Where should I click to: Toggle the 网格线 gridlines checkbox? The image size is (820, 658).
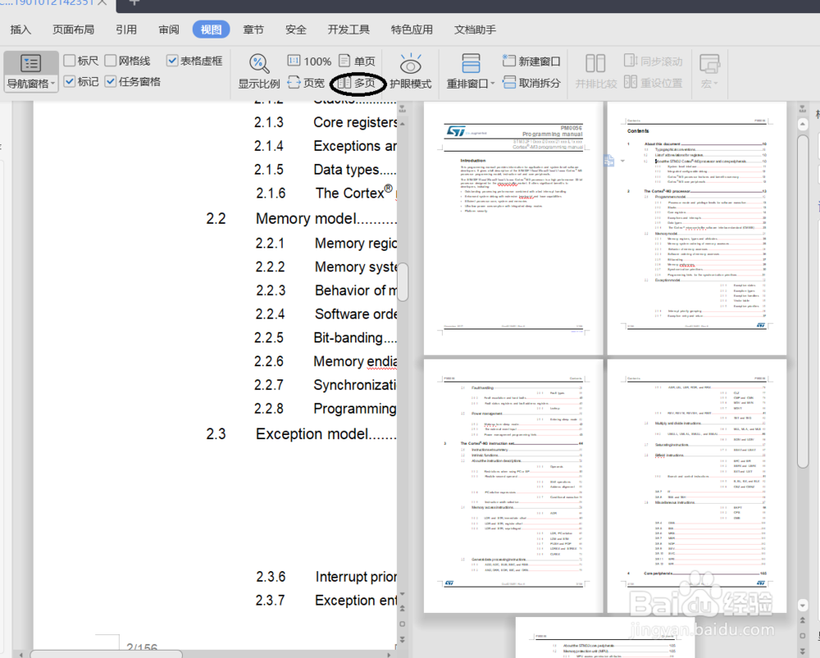click(110, 61)
